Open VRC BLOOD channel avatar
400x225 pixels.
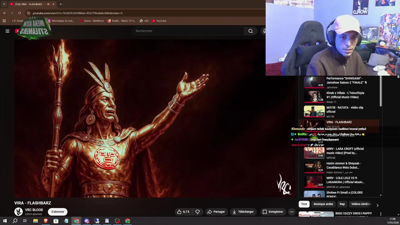coord(18,212)
